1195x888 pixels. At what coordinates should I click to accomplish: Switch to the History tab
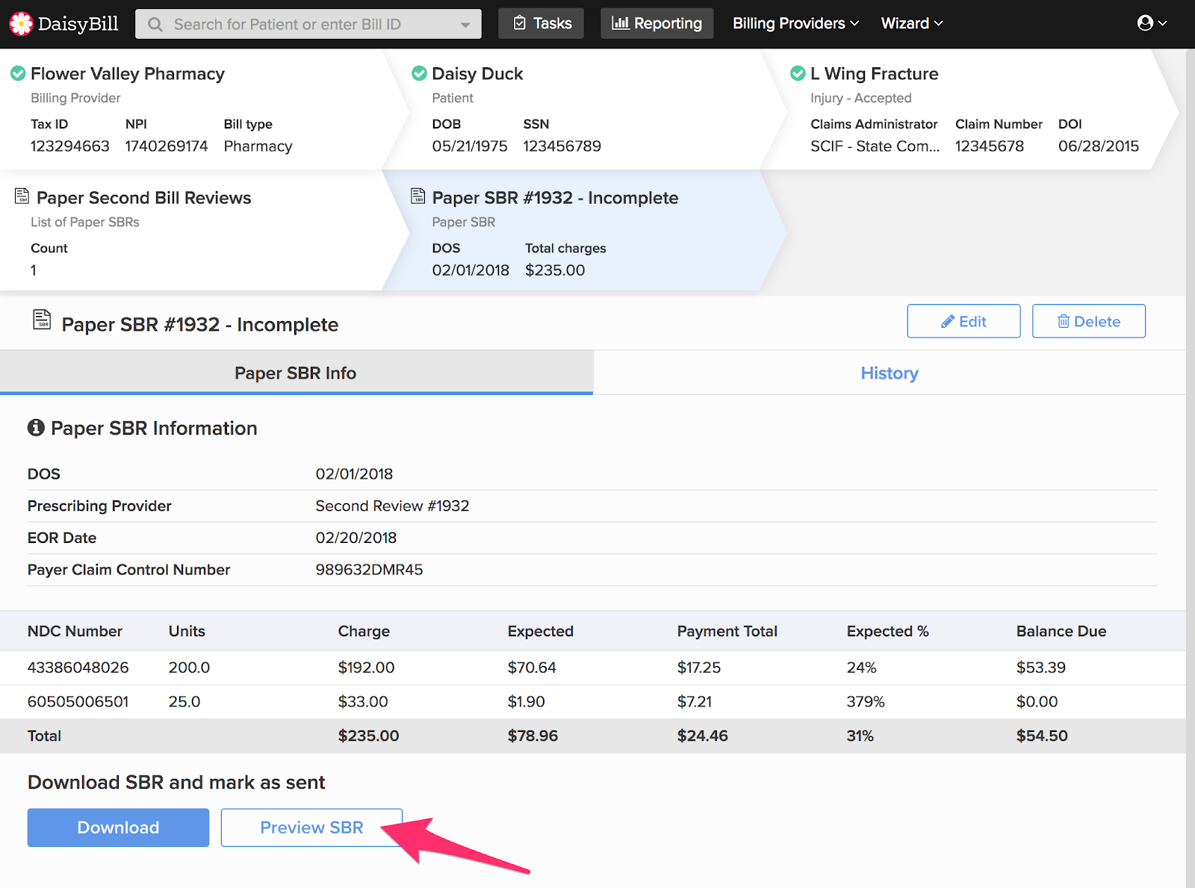point(890,373)
